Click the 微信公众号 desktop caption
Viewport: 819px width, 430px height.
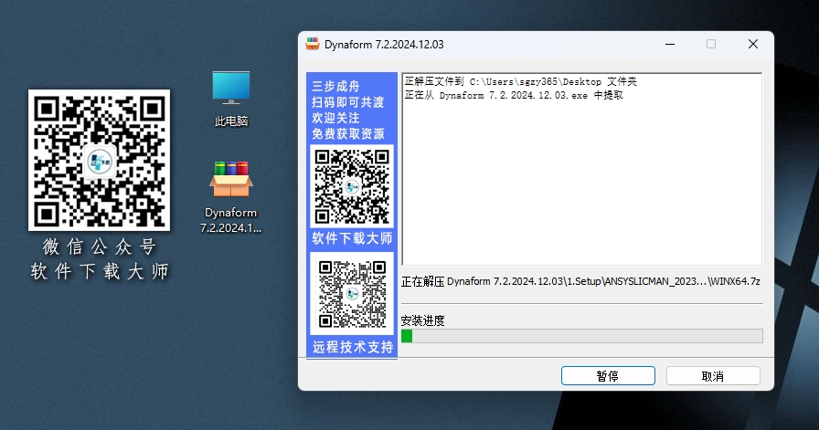click(100, 246)
